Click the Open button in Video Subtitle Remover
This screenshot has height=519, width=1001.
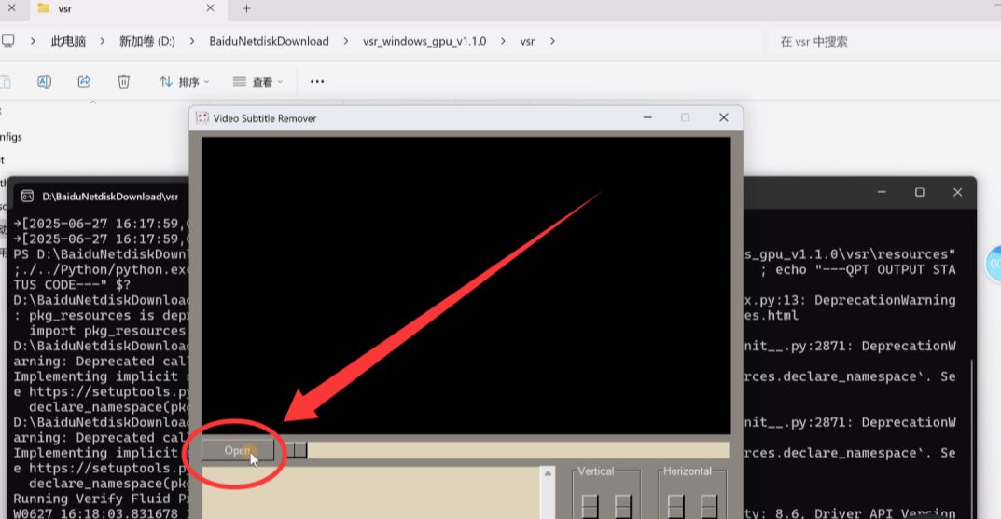coord(238,450)
